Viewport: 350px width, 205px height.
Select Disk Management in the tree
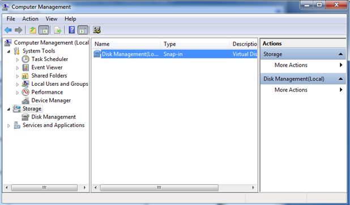[54, 117]
